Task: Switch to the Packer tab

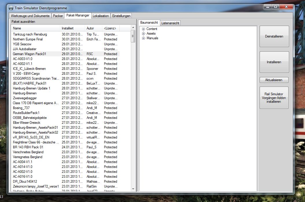Action: 58,16
